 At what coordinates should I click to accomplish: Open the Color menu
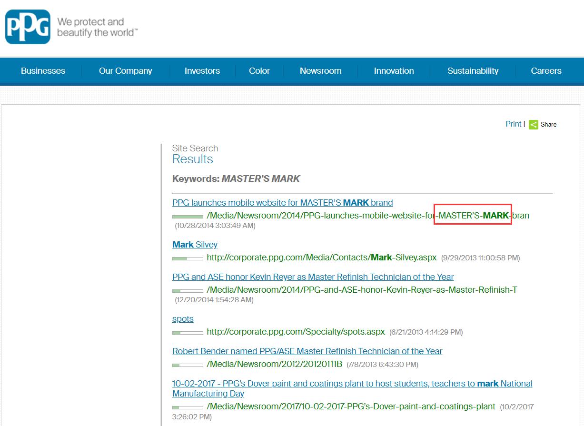(x=259, y=71)
